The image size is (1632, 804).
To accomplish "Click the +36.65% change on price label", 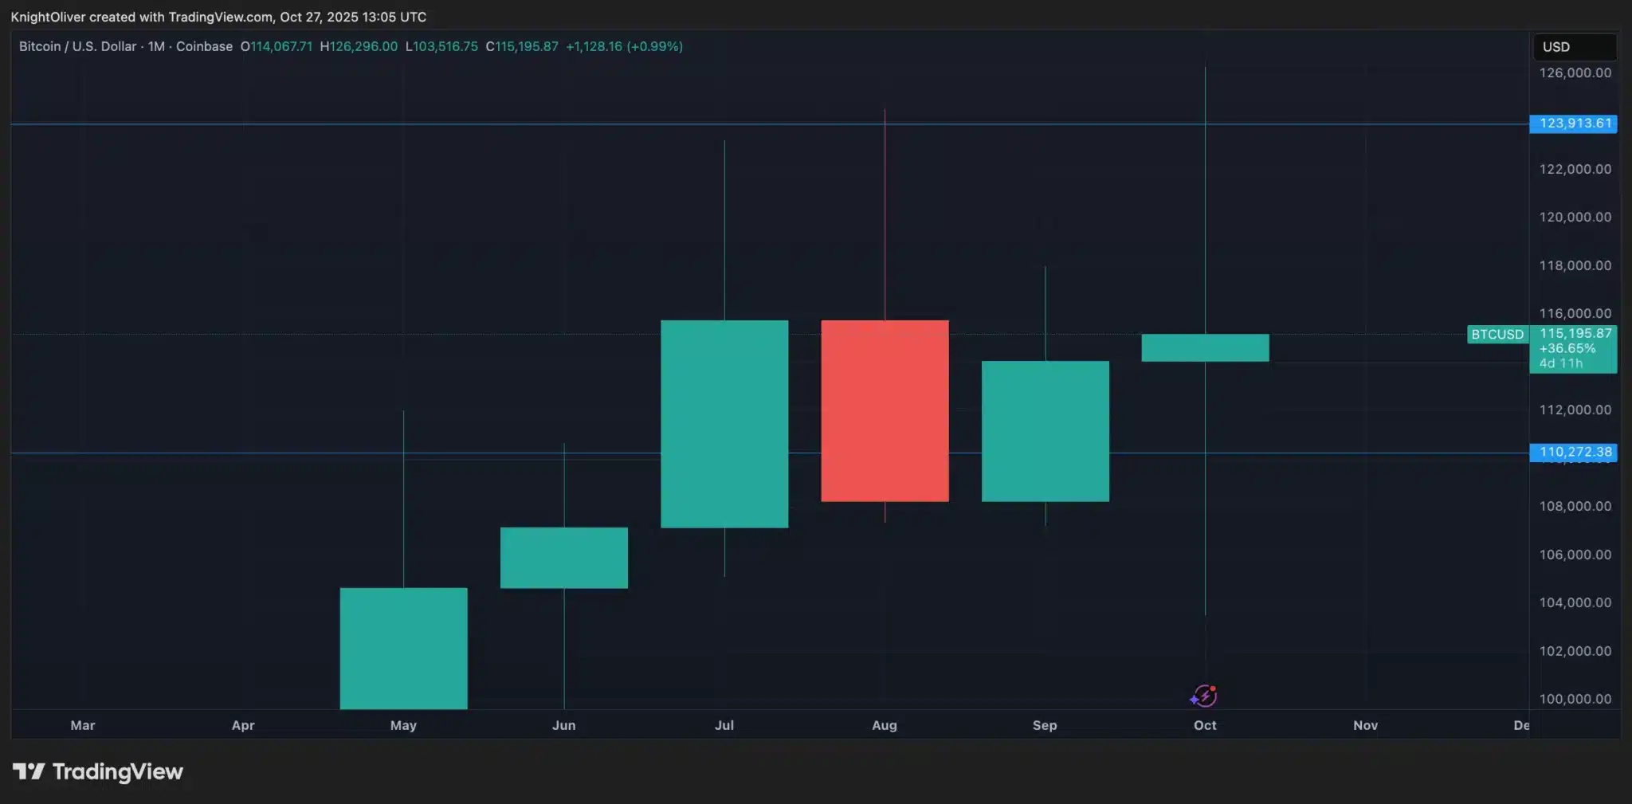I will coord(1567,348).
